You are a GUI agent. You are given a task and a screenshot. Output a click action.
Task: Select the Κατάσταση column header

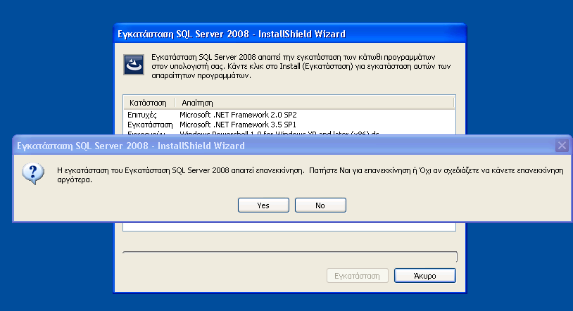(149, 103)
